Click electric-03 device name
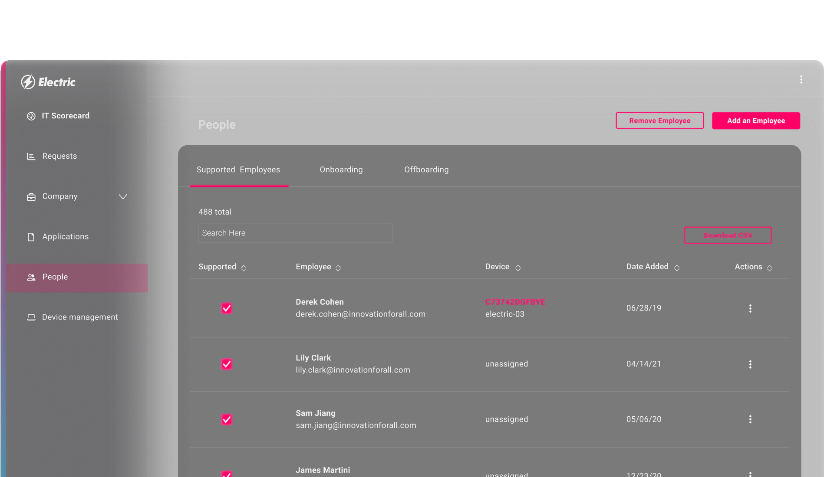824x477 pixels. pos(504,314)
